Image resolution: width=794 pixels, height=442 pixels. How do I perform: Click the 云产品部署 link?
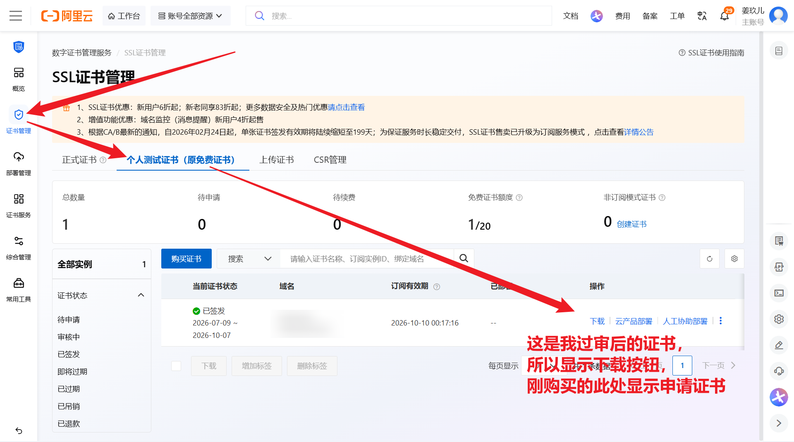tap(634, 321)
